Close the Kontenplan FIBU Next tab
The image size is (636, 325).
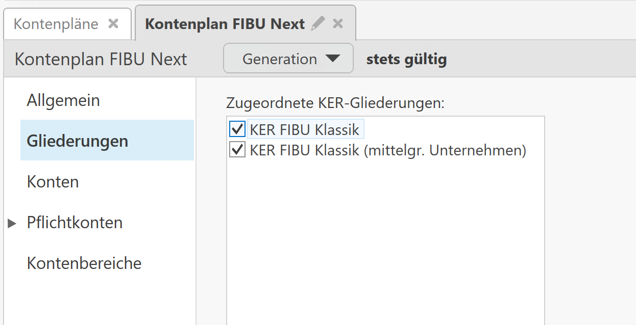point(337,23)
